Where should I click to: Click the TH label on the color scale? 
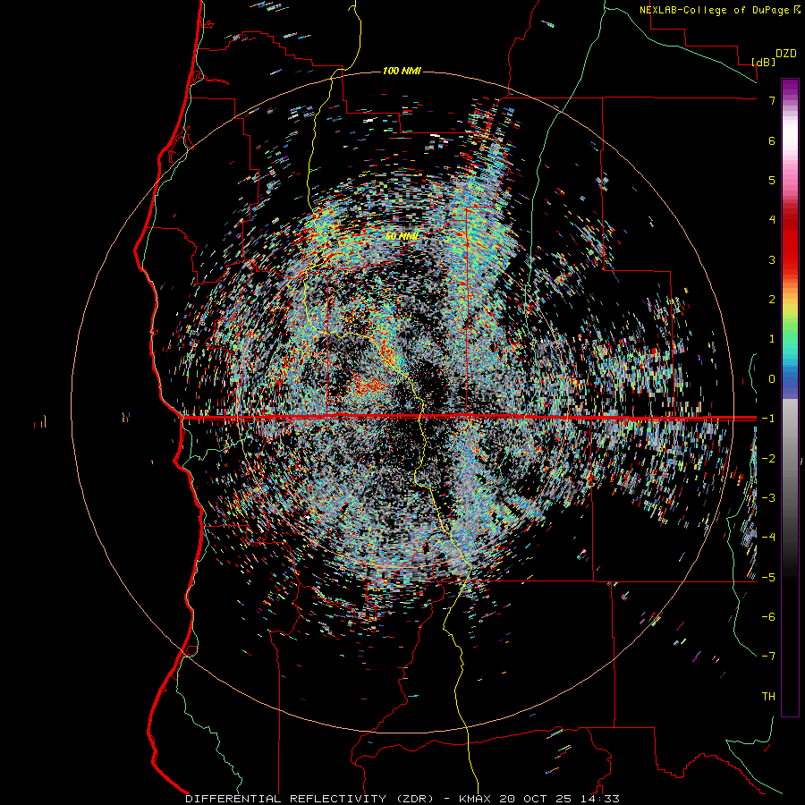(x=768, y=697)
